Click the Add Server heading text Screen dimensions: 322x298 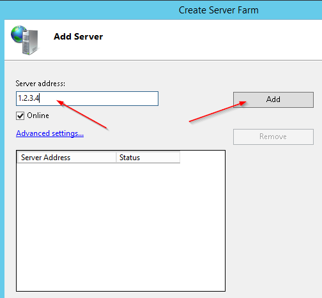coord(78,36)
